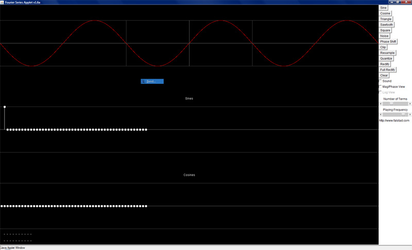Click left arrow of Number of Terms scrollbar
Viewport: 412px width, 250px height.
[x=381, y=104]
